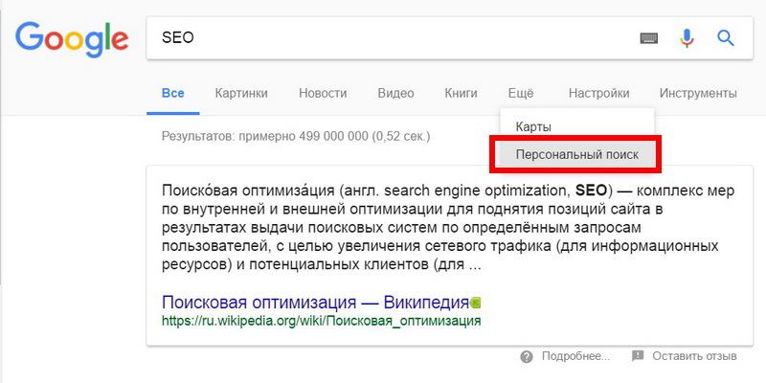Toggle the Ещё dropdown menu

pos(521,93)
